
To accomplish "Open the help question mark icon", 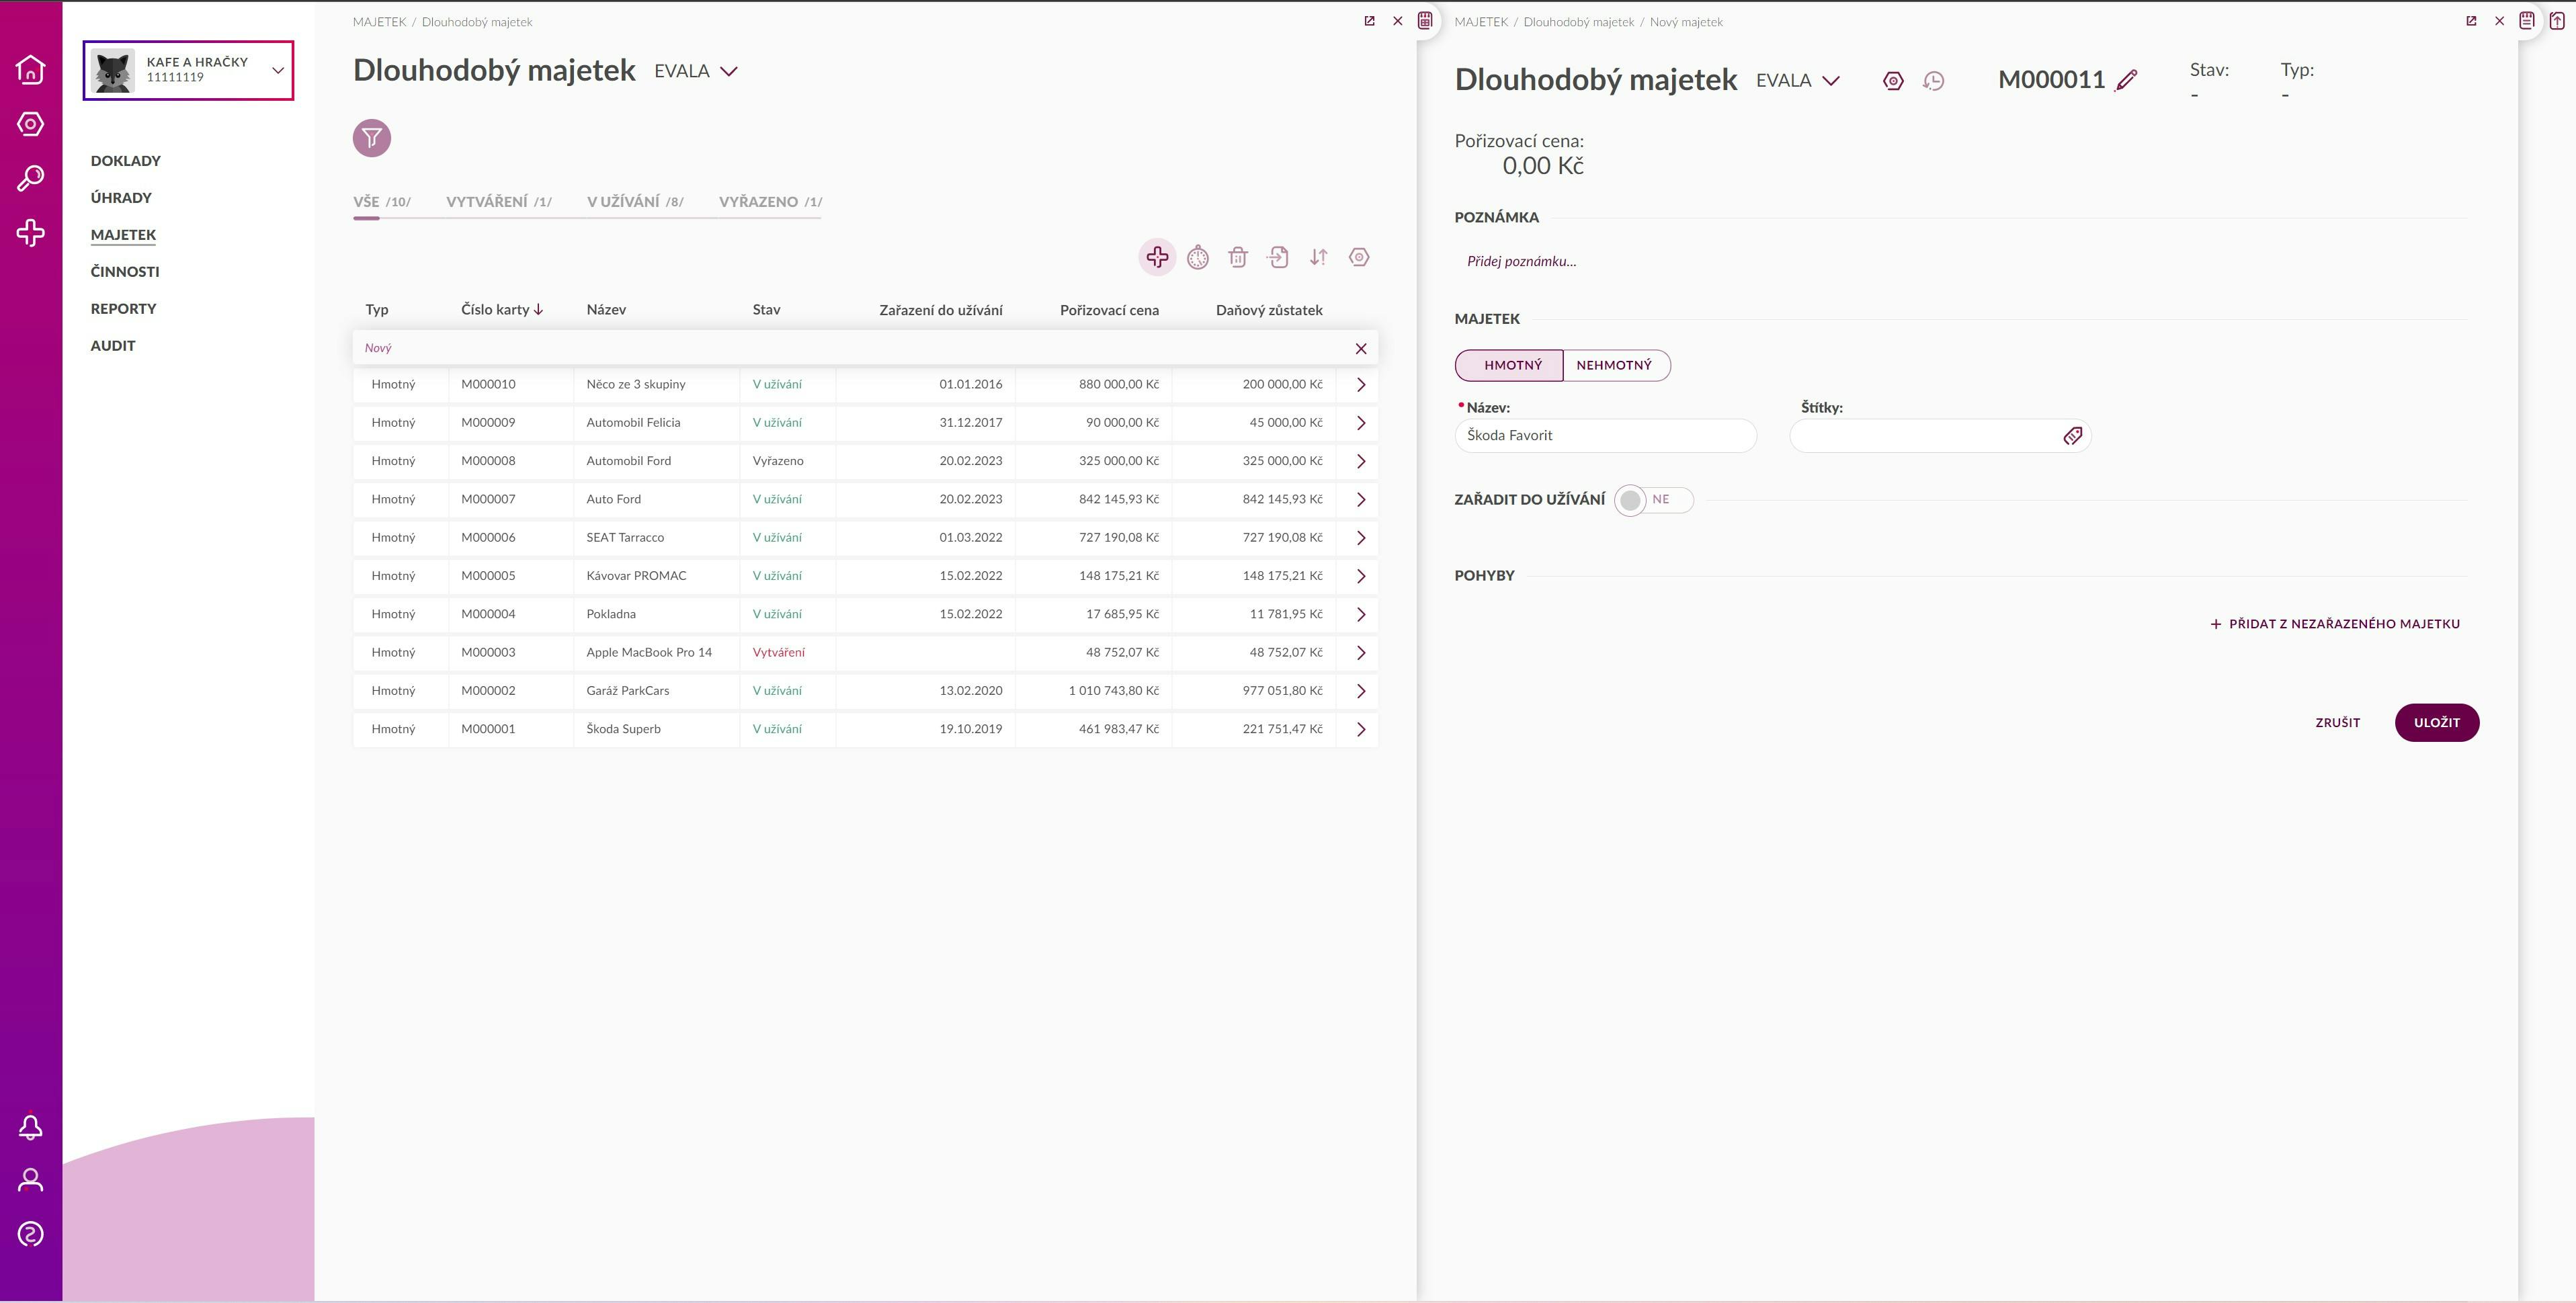I will click(x=31, y=1234).
